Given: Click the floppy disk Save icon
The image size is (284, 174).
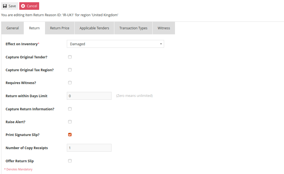Looking at the screenshot, I should [5, 6].
